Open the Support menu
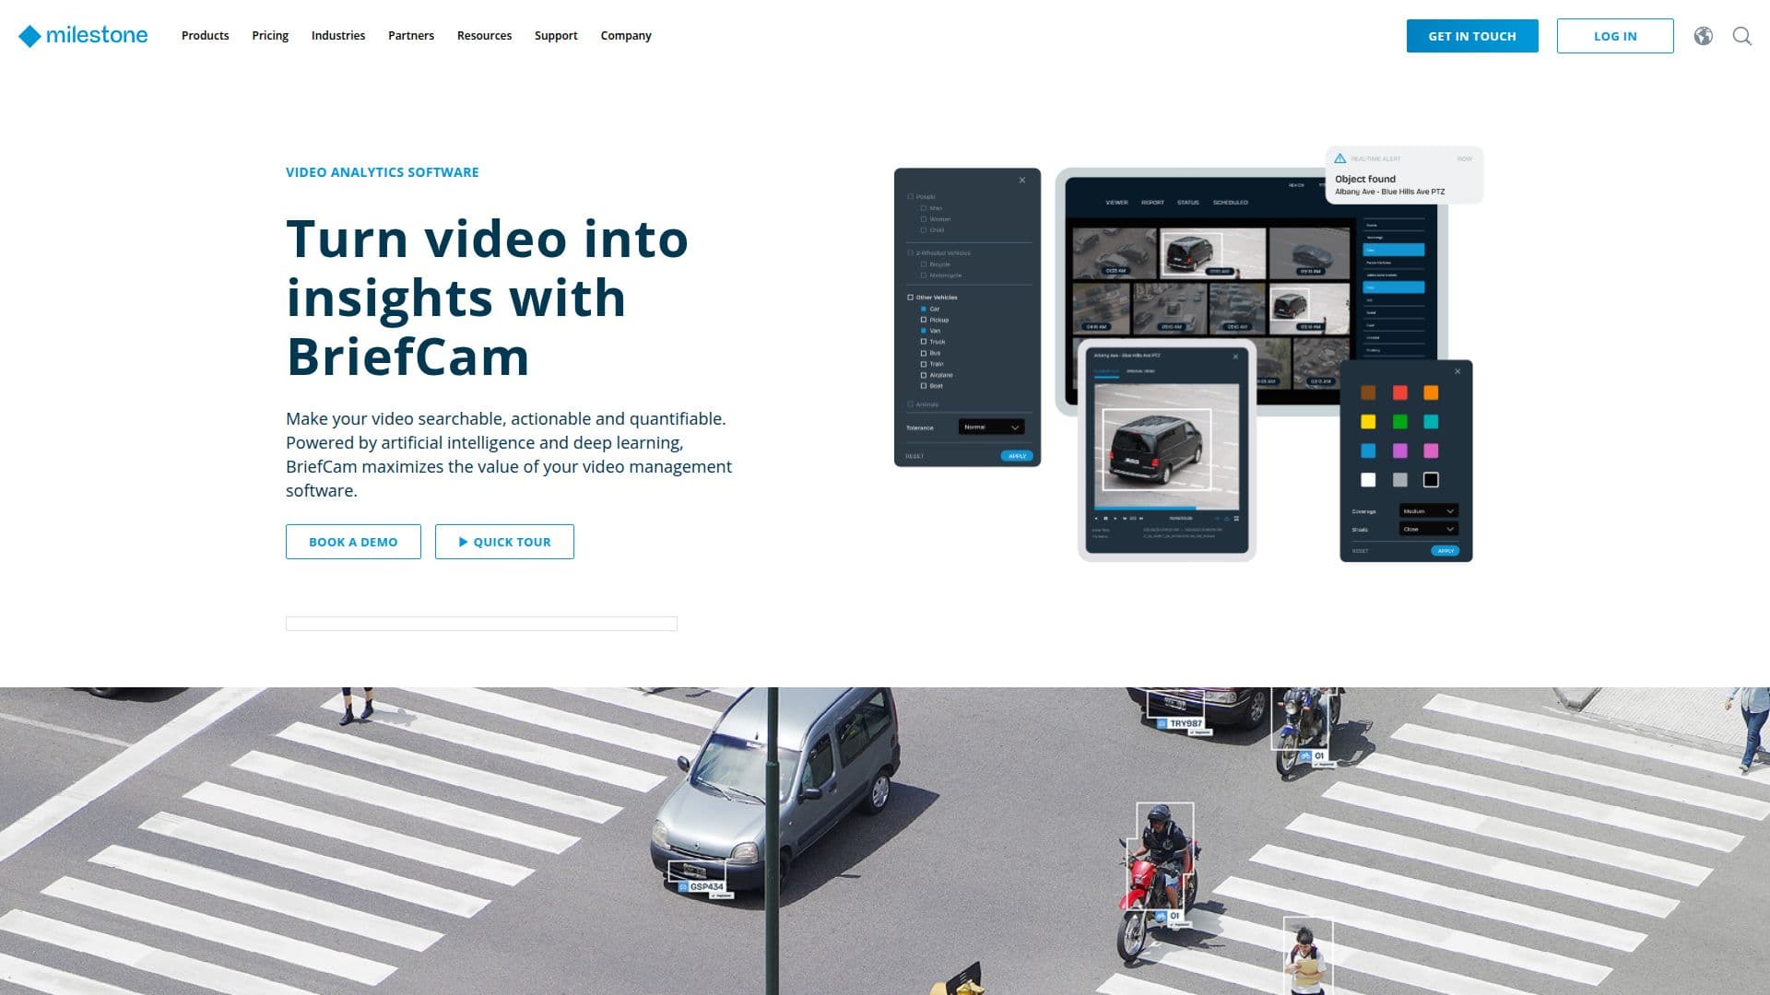The width and height of the screenshot is (1770, 995). [x=556, y=36]
